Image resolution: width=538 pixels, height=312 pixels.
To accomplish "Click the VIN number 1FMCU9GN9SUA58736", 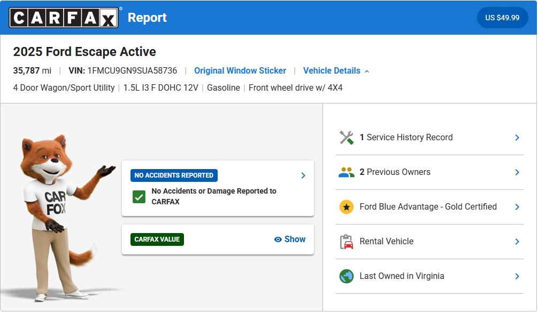I will [x=132, y=71].
